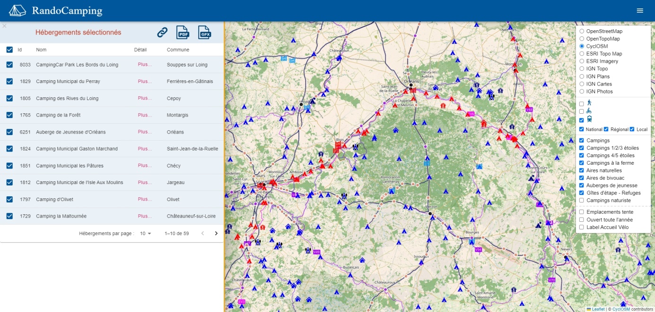Copy share link for selected accommodations
The height and width of the screenshot is (312, 655).
162,32
